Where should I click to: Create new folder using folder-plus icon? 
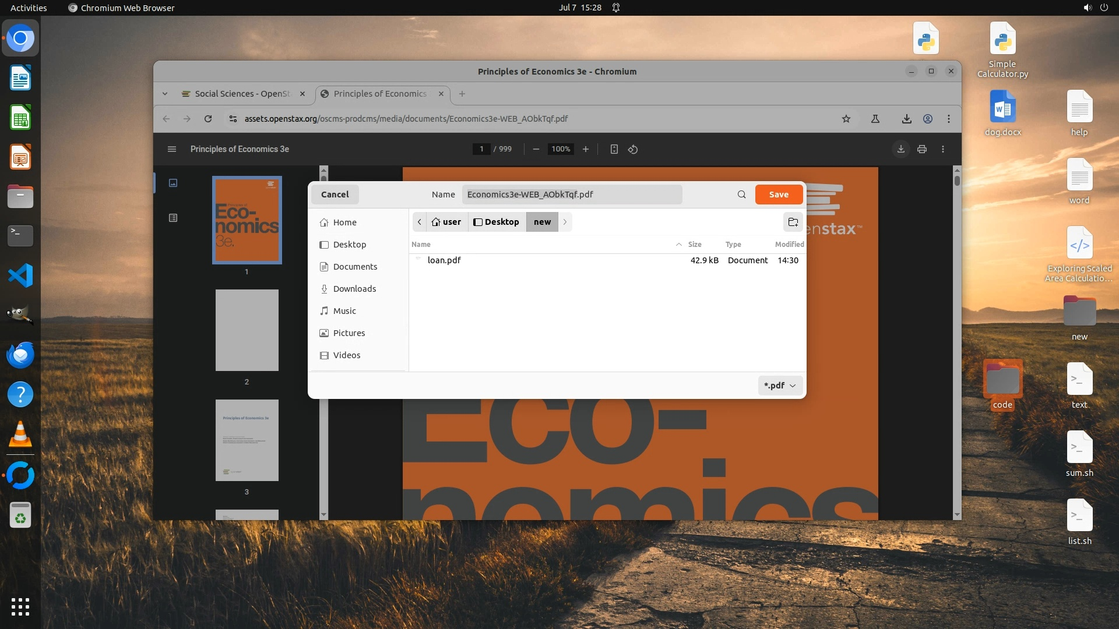click(x=793, y=222)
